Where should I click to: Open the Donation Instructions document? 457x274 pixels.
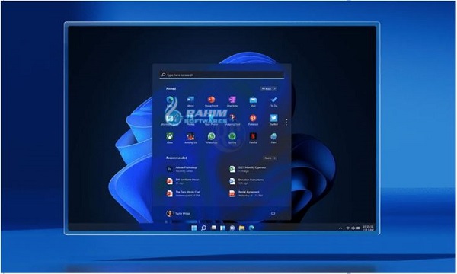tap(246, 181)
